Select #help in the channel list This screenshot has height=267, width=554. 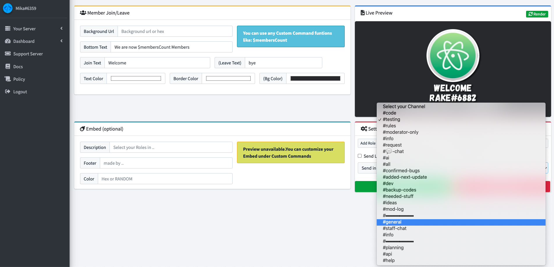(x=461, y=260)
